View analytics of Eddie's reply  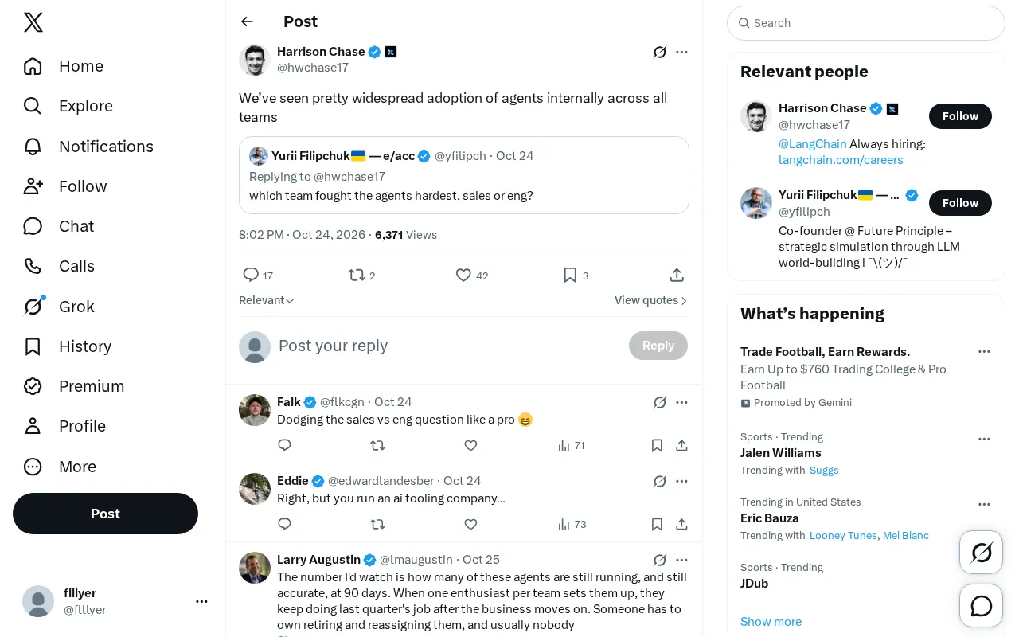pos(572,524)
